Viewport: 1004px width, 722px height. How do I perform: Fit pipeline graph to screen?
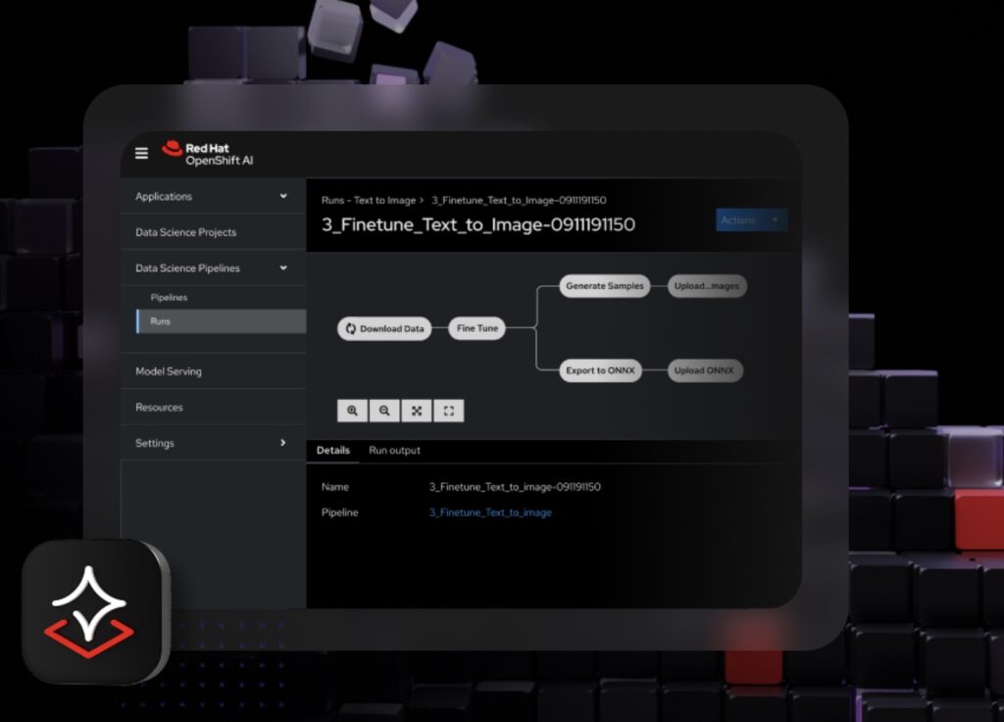point(417,411)
